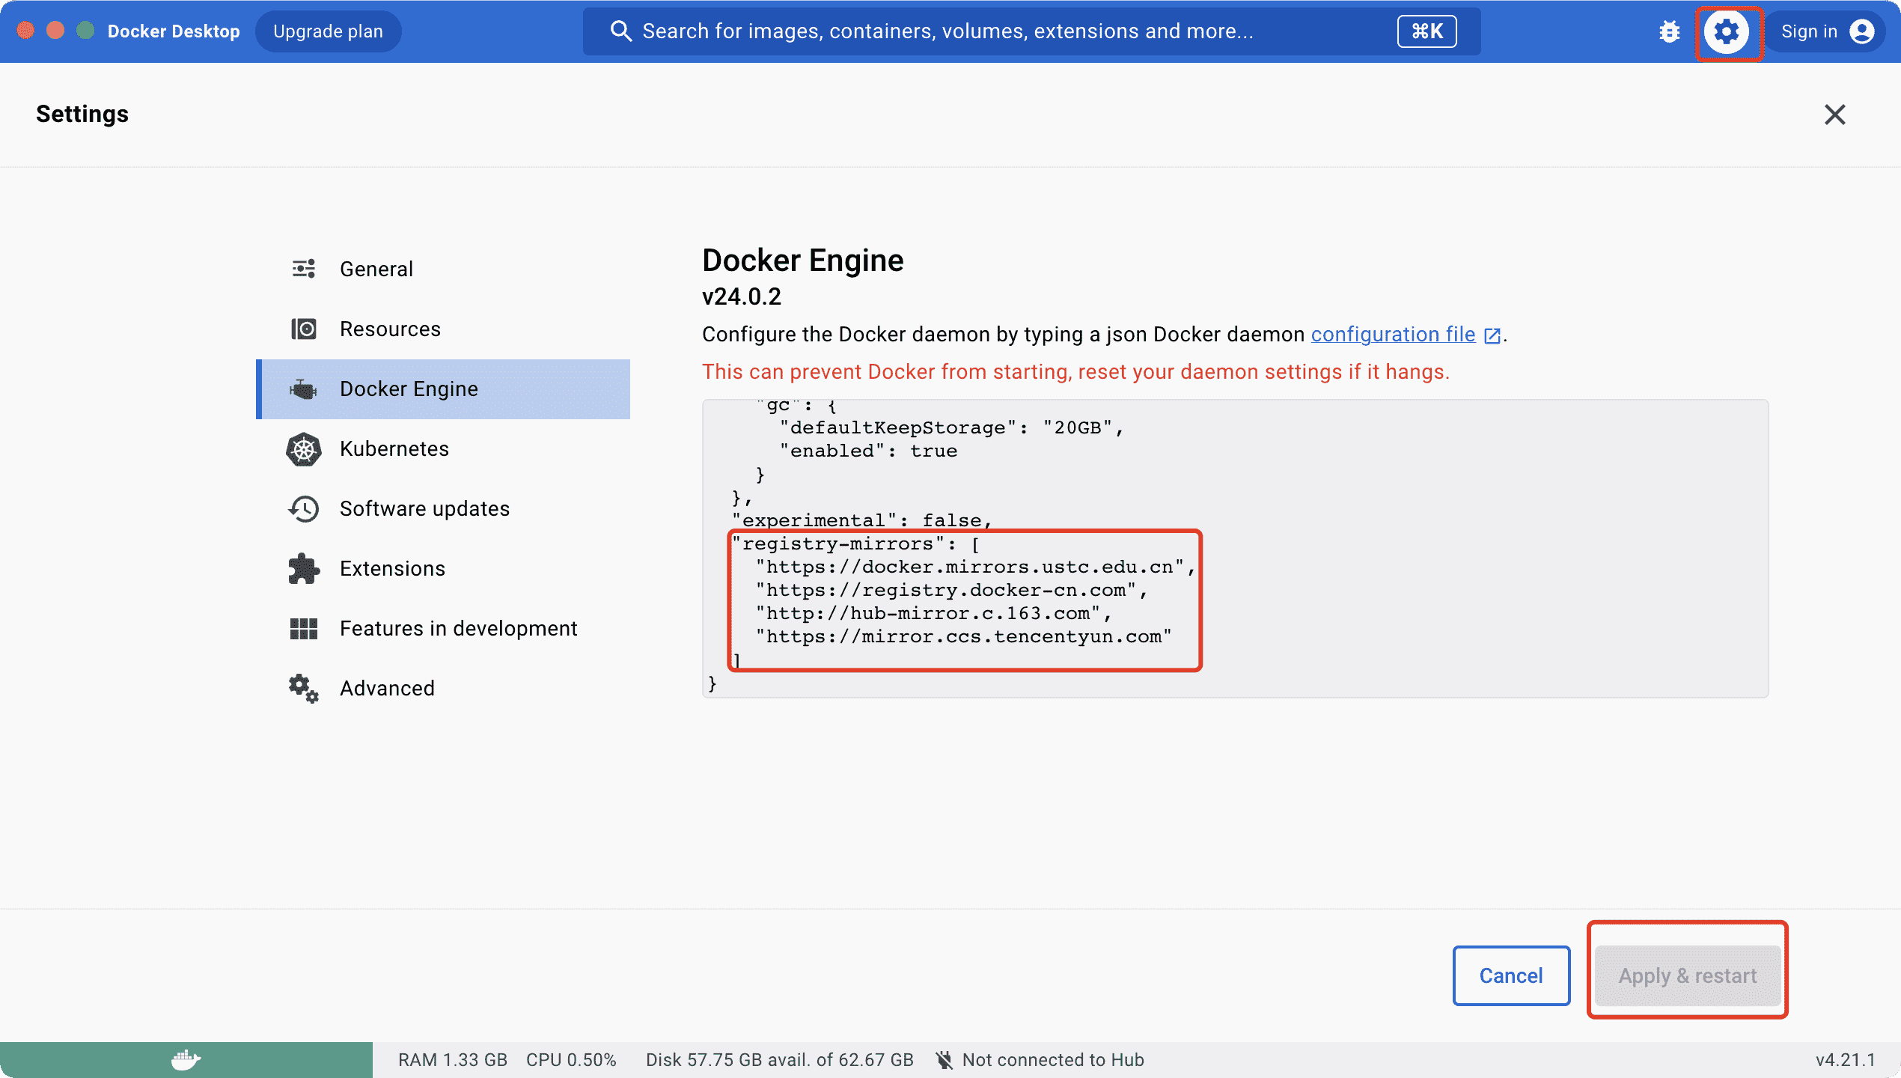Click the "https://docker.mirrors.ustc.edu.cn" mirror line

pos(976,567)
